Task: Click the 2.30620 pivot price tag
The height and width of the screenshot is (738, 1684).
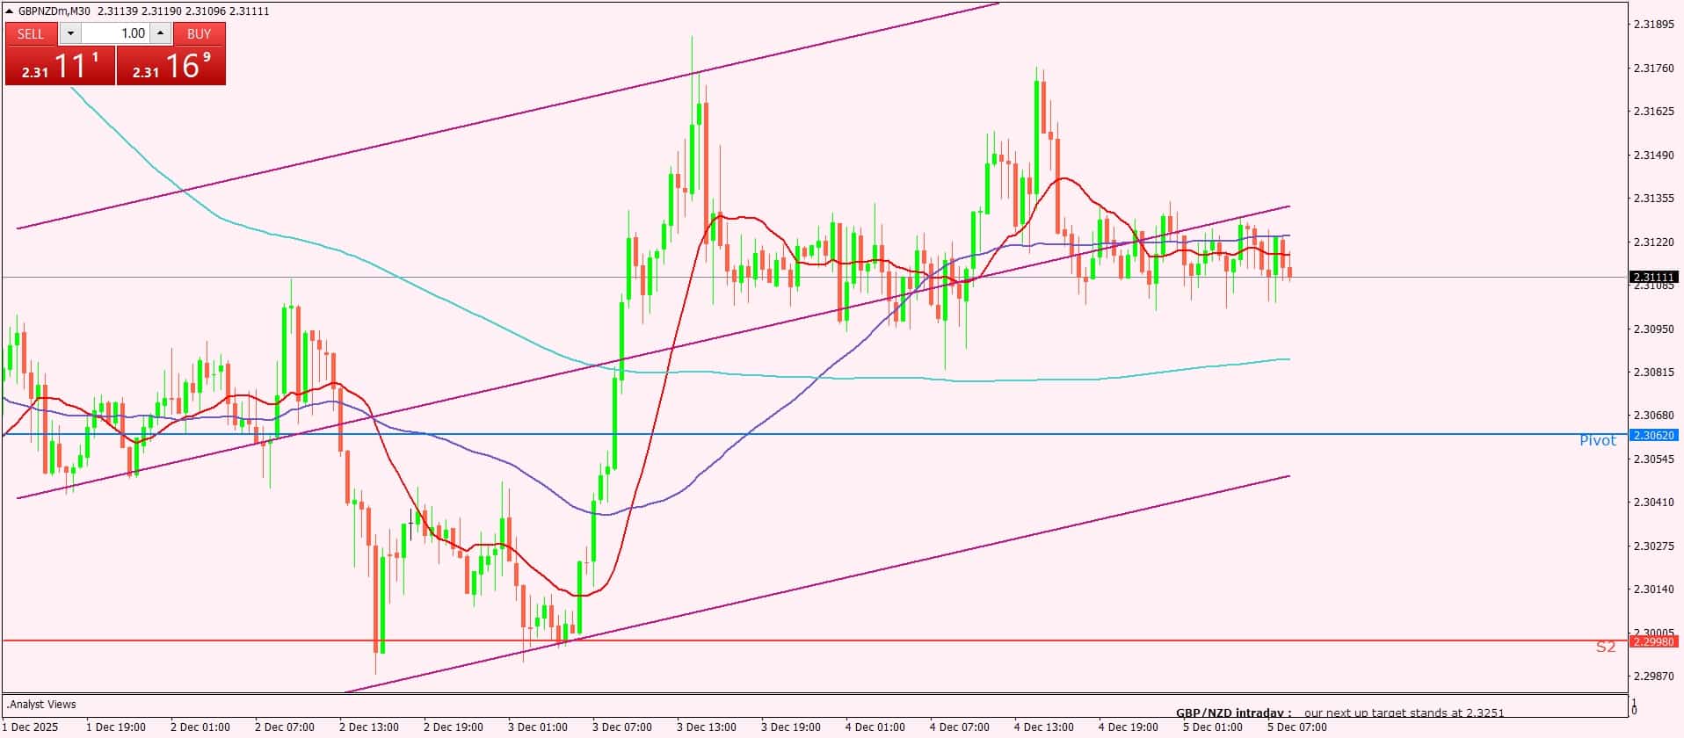Action: tap(1653, 435)
